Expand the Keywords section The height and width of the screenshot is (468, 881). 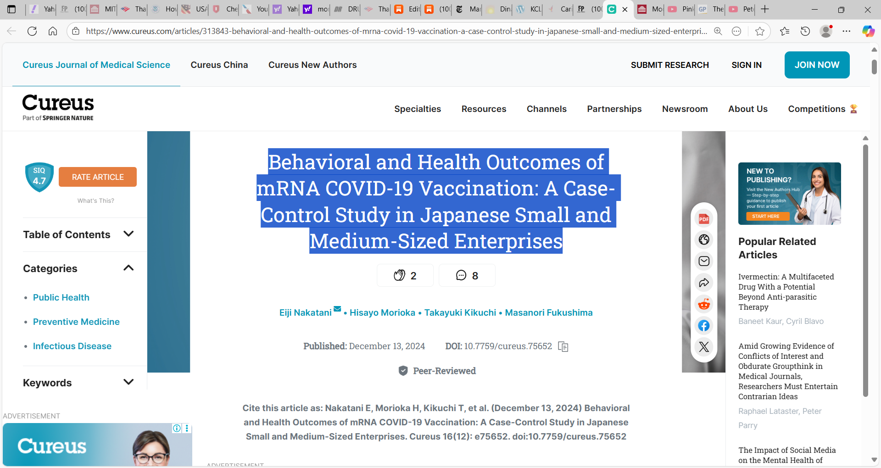pyautogui.click(x=78, y=383)
